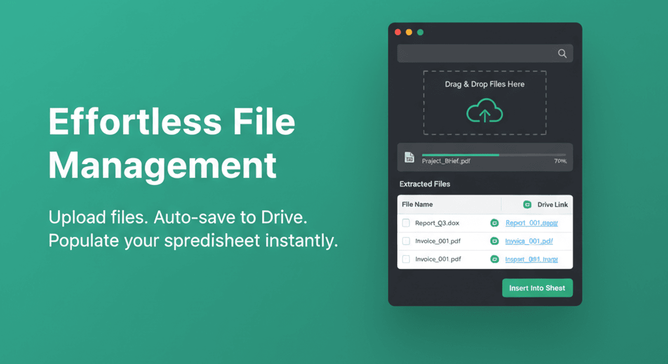This screenshot has width=668, height=364.
Task: Open the Report_001 hyperlink
Action: 532,223
